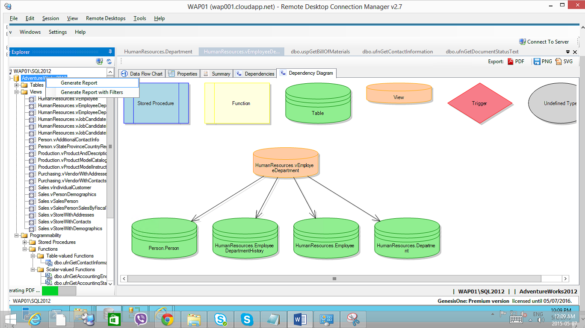The width and height of the screenshot is (585, 328).
Task: Click the orange View legend shape
Action: (399, 94)
